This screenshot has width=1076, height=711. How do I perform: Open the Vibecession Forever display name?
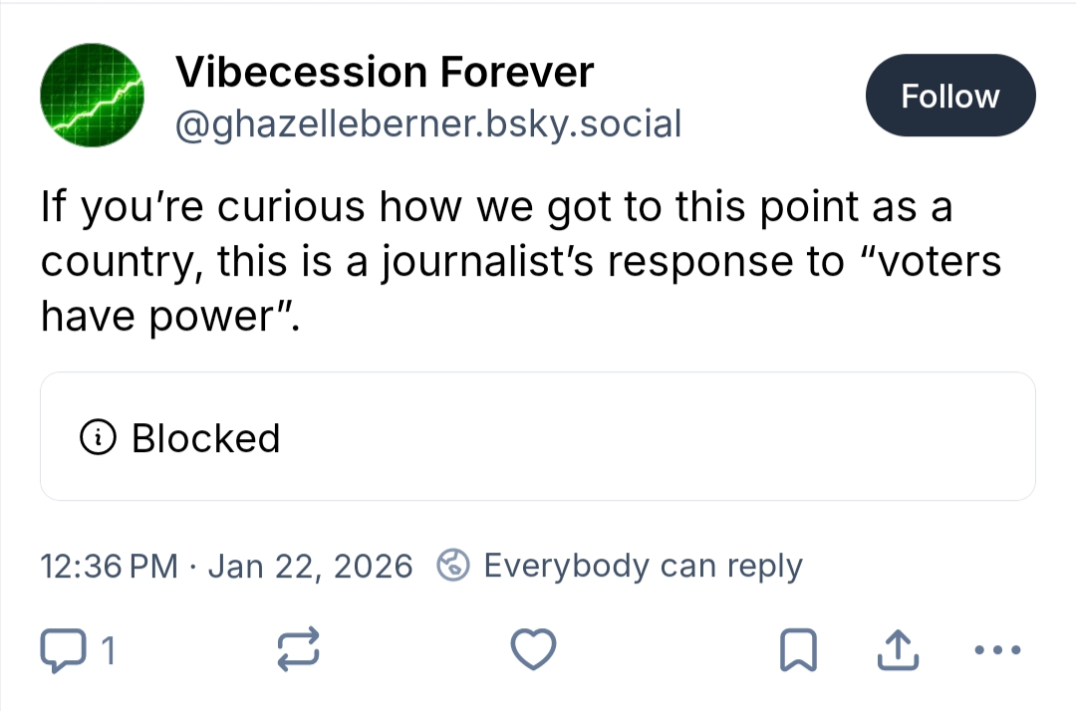(x=385, y=72)
